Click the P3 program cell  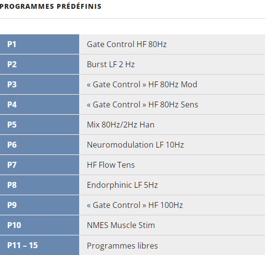39,85
